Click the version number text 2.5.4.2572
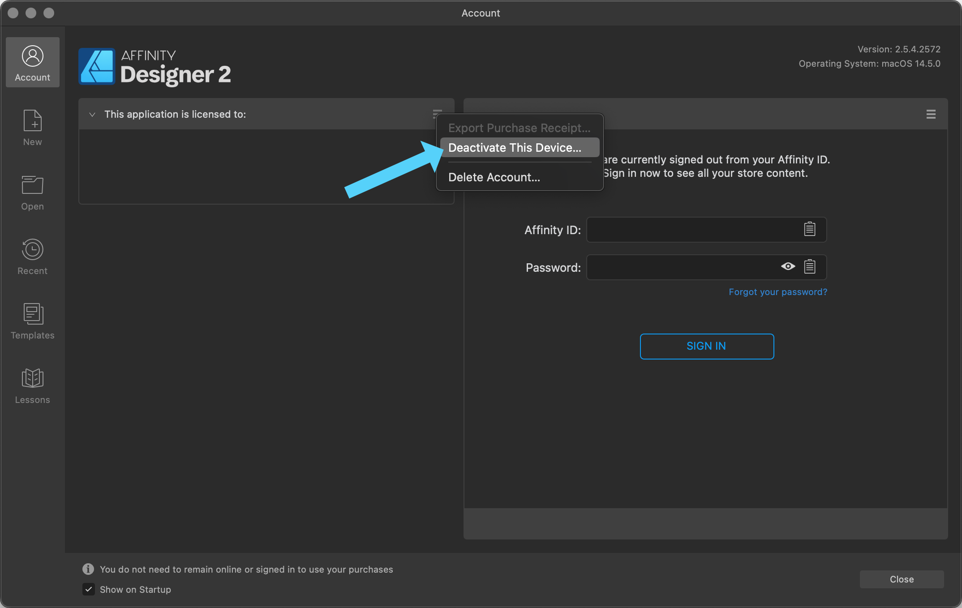Viewport: 962px width, 608px height. click(x=918, y=49)
